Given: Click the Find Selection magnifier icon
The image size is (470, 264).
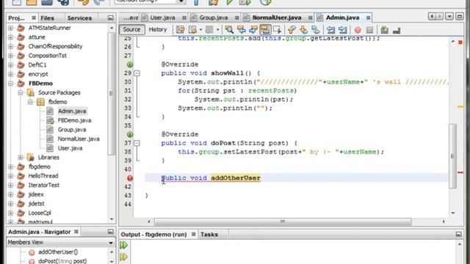Looking at the screenshot, I should coord(229,29).
